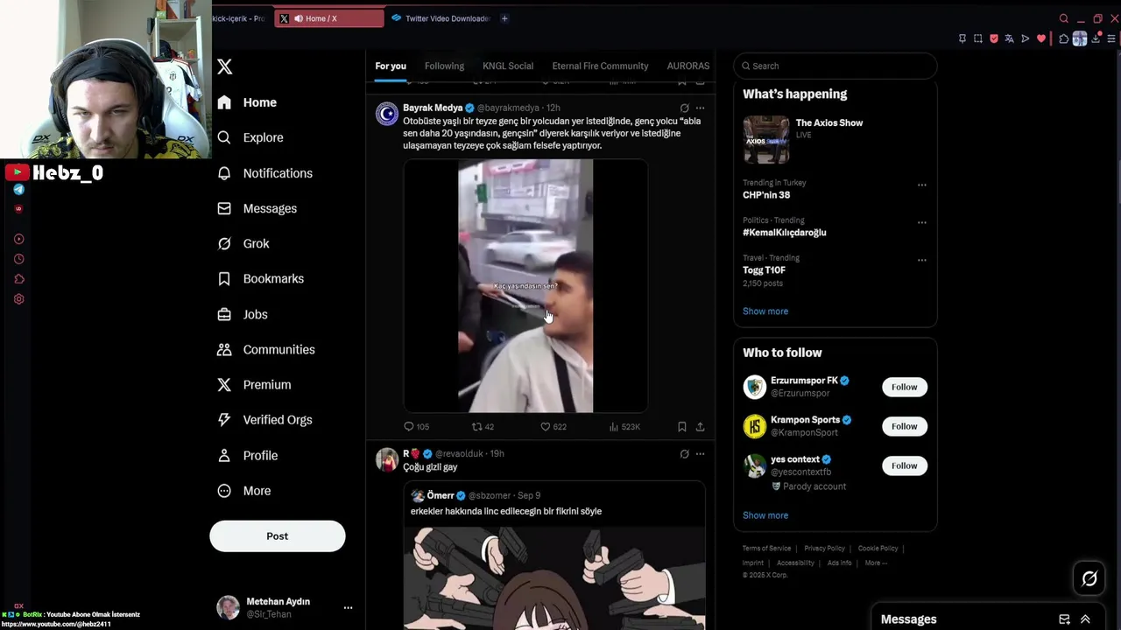The height and width of the screenshot is (630, 1121).
Task: Share the Bayrak Medya post
Action: tap(700, 427)
